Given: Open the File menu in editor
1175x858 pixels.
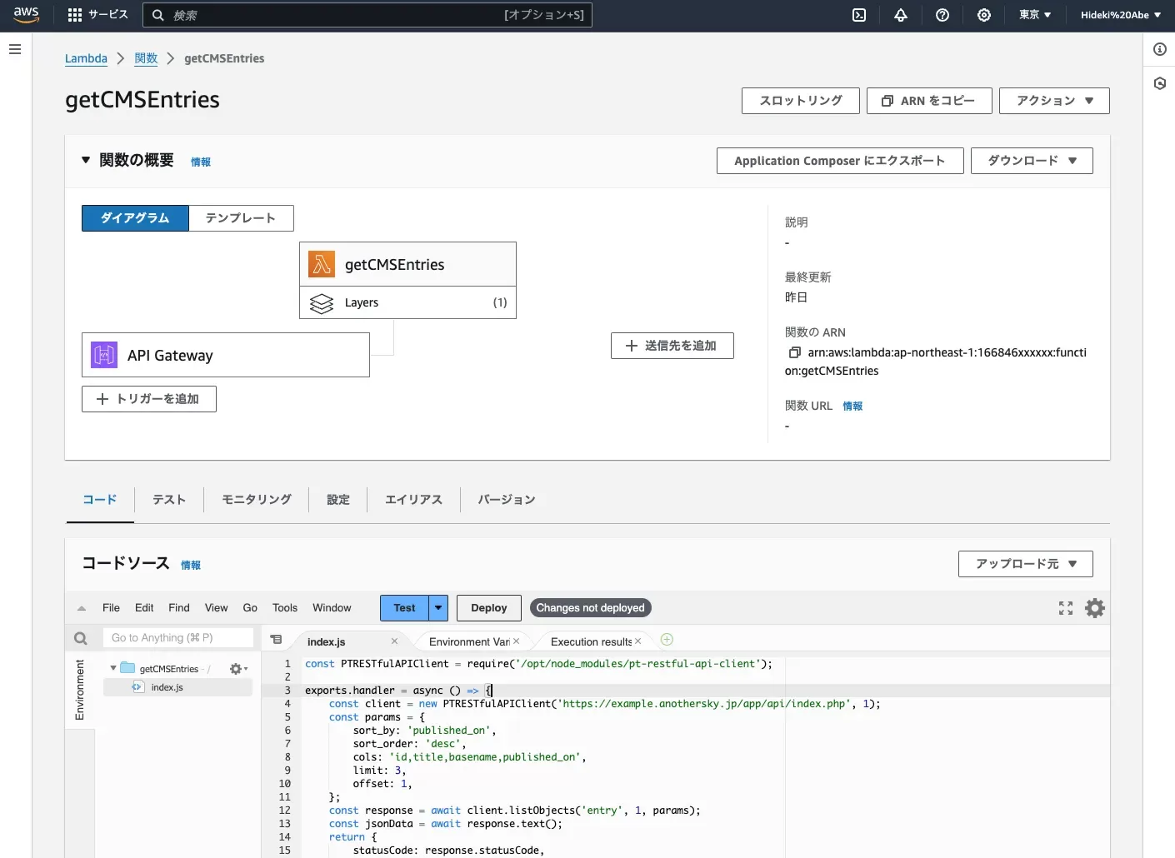Looking at the screenshot, I should coord(111,608).
